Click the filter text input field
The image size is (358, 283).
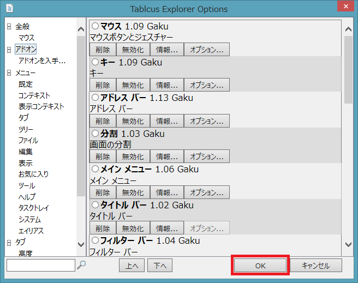point(40,265)
